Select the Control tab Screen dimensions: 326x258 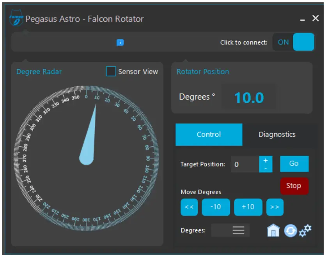point(209,134)
